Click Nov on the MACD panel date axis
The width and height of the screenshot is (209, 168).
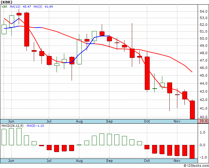pyautogui.click(x=177, y=161)
